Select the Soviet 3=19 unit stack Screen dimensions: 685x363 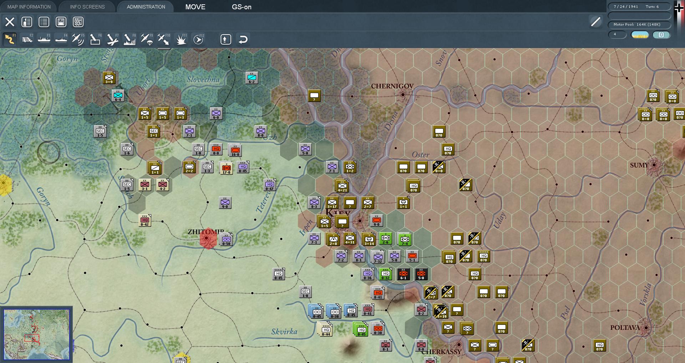[x=441, y=311]
